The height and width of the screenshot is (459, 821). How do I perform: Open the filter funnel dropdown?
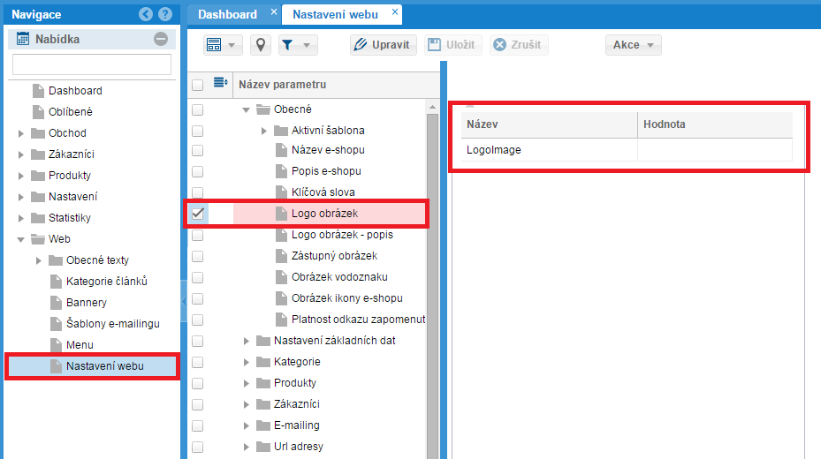[x=297, y=45]
